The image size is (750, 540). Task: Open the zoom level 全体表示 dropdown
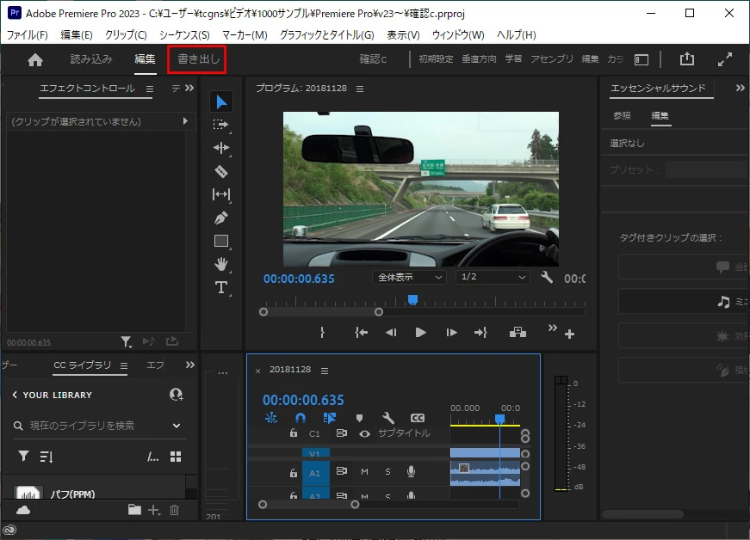(x=409, y=277)
